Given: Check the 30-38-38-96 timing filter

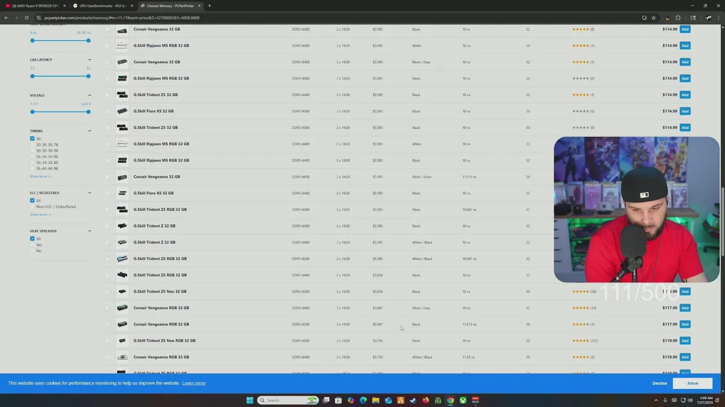Looking at the screenshot, I should click(x=32, y=150).
